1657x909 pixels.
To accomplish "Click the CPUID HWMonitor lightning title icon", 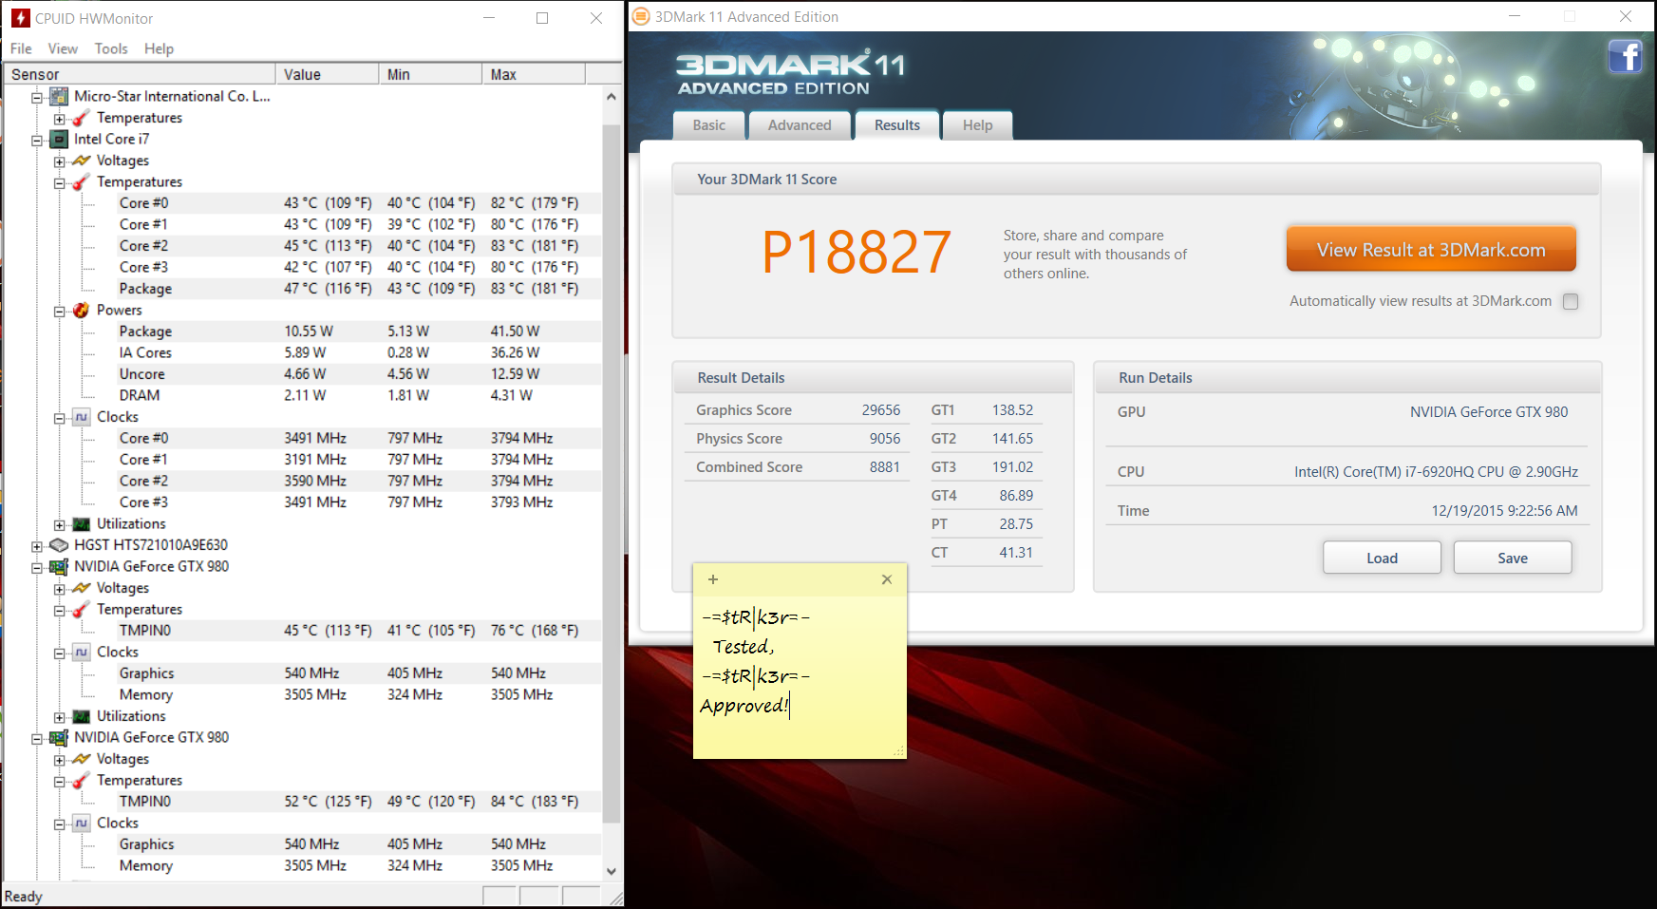I will 20,18.
